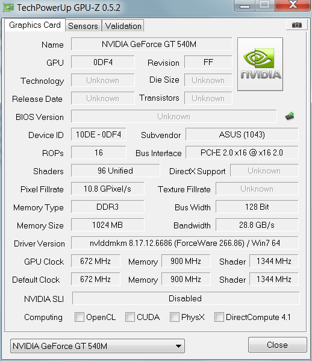Toggle the DirectCompute 4.1 checkbox
The image size is (312, 361).
(x=219, y=317)
